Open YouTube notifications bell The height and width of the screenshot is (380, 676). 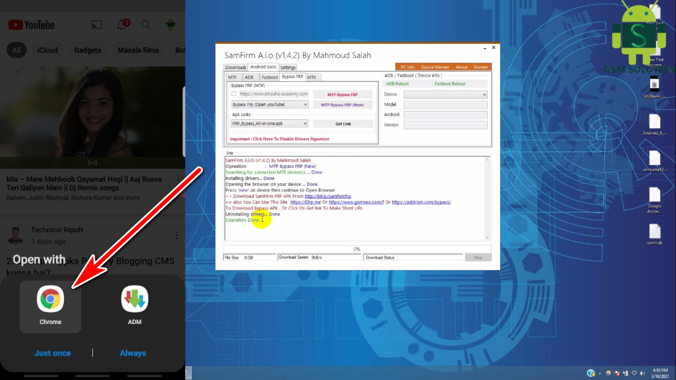(x=122, y=24)
